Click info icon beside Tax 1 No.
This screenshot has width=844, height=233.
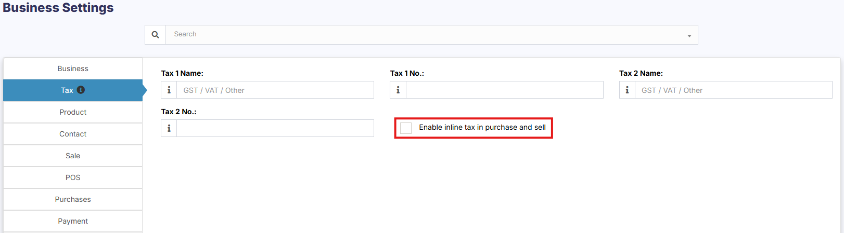[x=398, y=90]
